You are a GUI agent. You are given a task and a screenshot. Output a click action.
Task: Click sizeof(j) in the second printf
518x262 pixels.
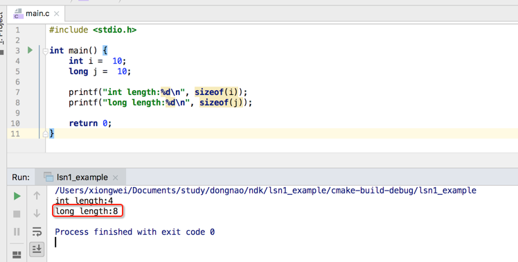pos(221,103)
